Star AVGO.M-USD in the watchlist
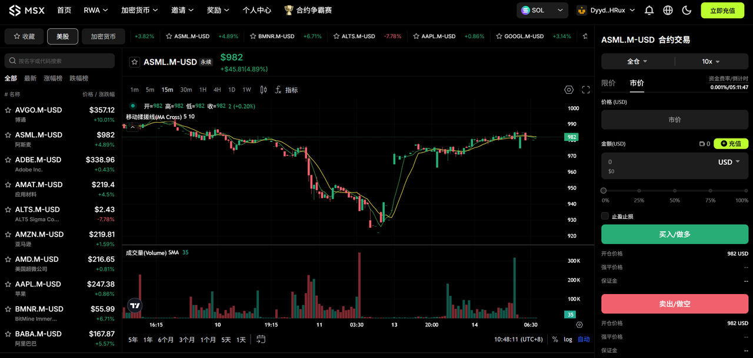The image size is (753, 358). coord(8,110)
